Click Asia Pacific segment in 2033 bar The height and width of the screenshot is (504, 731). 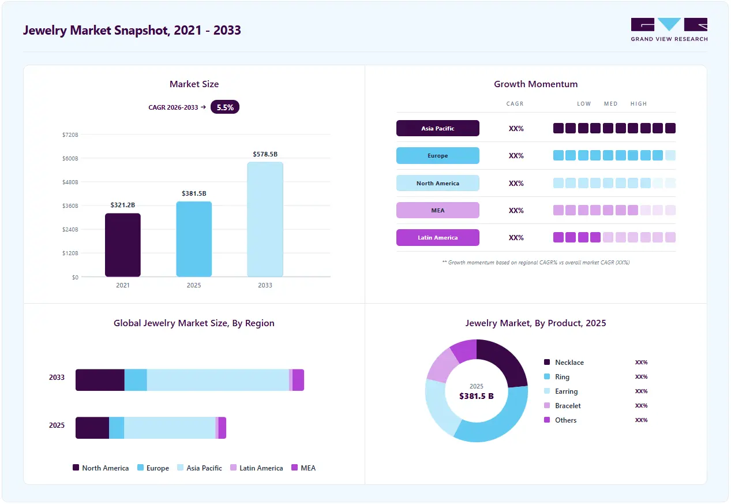[x=218, y=380]
